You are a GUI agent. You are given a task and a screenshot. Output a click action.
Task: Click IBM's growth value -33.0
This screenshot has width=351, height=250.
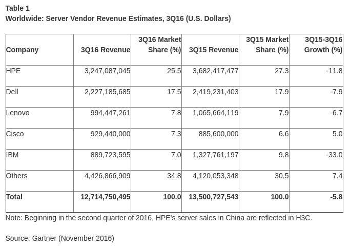click(x=334, y=155)
